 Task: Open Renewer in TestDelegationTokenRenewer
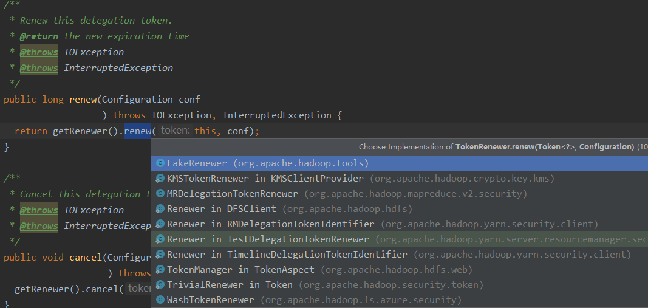[400, 239]
